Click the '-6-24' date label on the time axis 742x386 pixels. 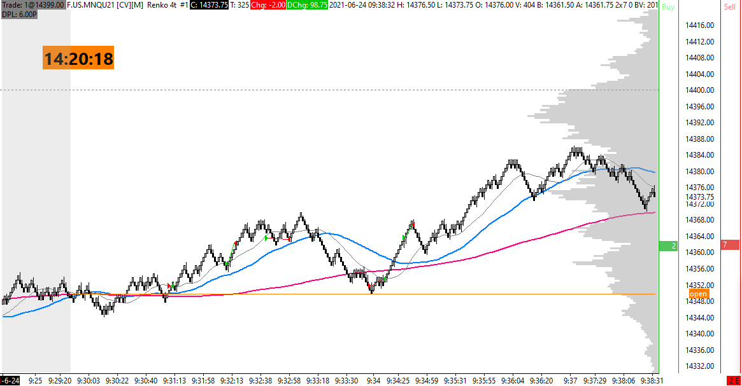(10, 381)
